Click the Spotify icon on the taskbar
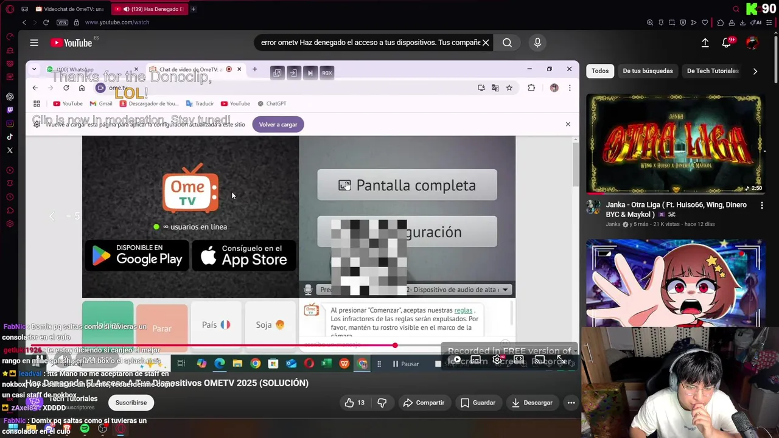Image resolution: width=779 pixels, height=438 pixels. pyautogui.click(x=85, y=429)
